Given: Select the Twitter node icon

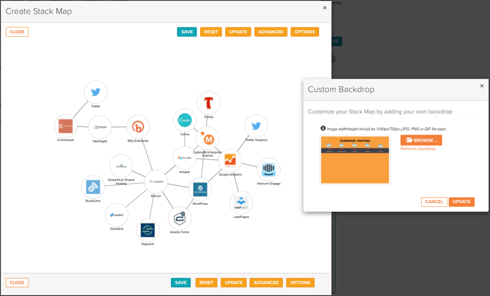Looking at the screenshot, I should pos(96,92).
